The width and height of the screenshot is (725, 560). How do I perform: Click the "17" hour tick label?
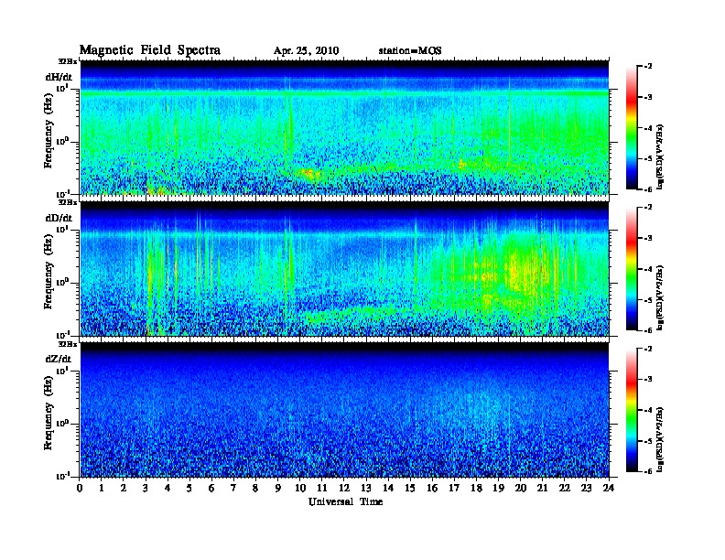click(x=454, y=489)
